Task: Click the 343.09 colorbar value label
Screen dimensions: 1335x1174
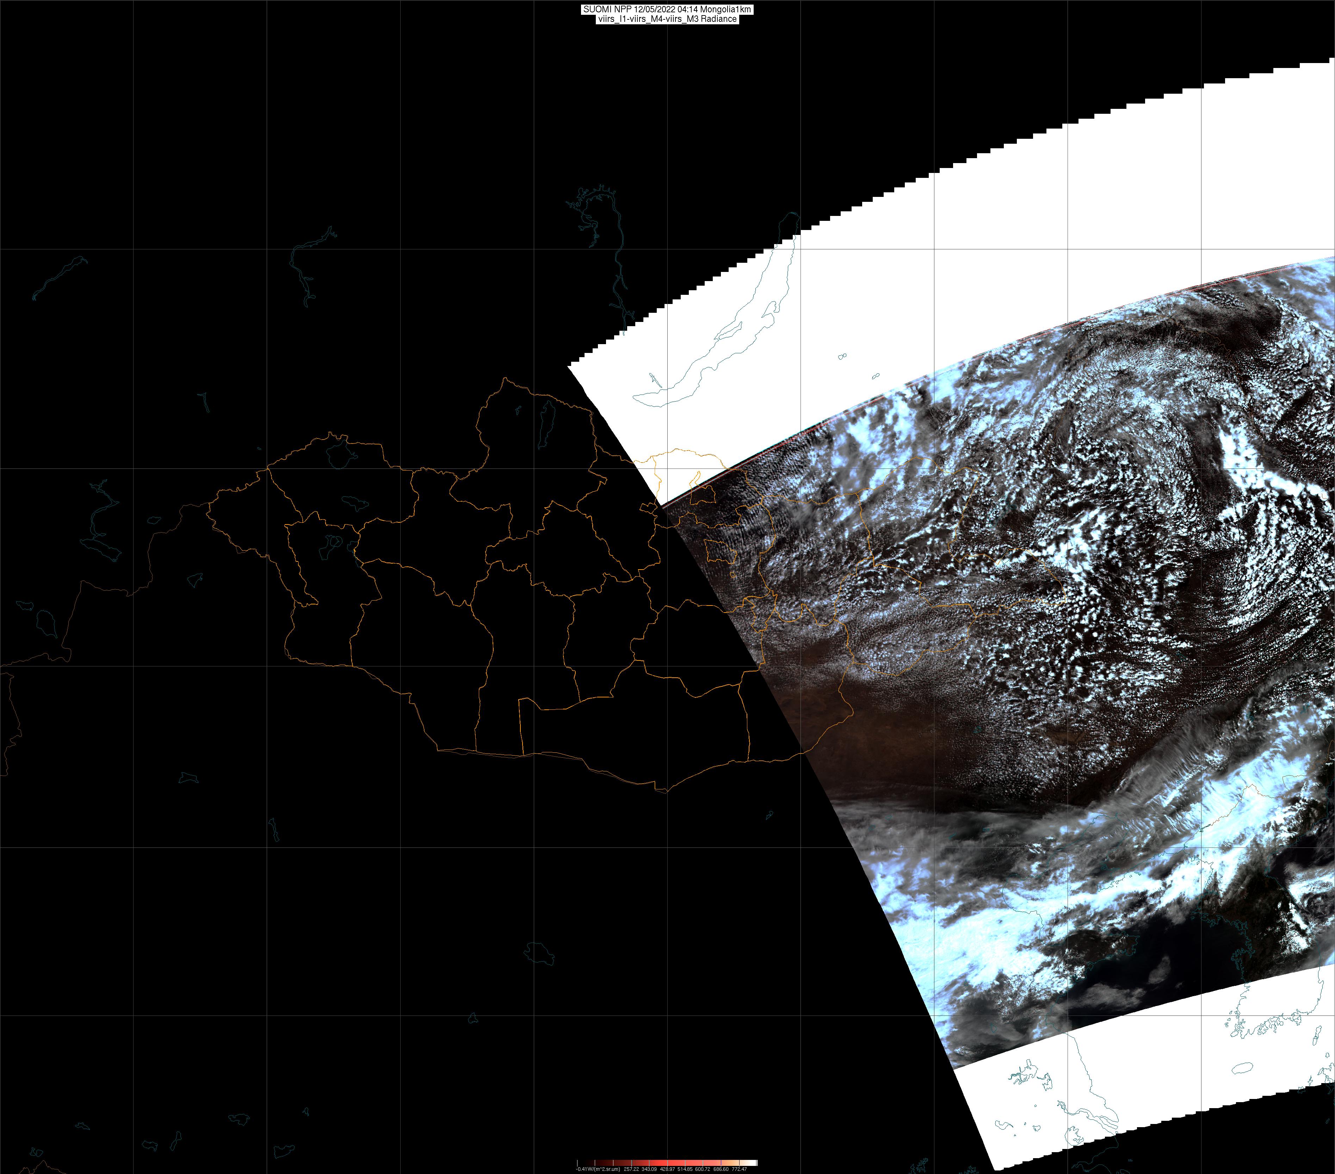Action: point(649,1169)
